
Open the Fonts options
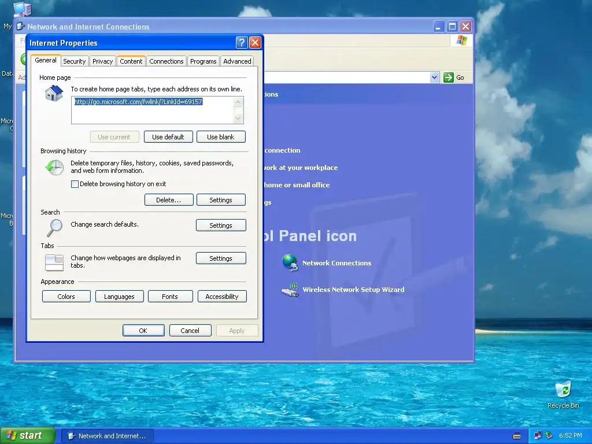point(170,297)
